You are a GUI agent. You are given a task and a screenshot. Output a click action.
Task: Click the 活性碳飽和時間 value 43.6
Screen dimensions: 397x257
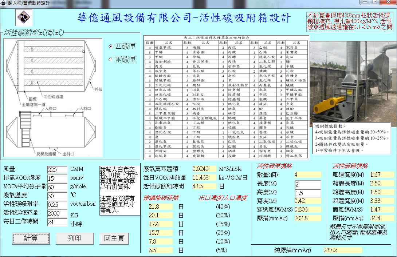pyautogui.click(x=204, y=186)
